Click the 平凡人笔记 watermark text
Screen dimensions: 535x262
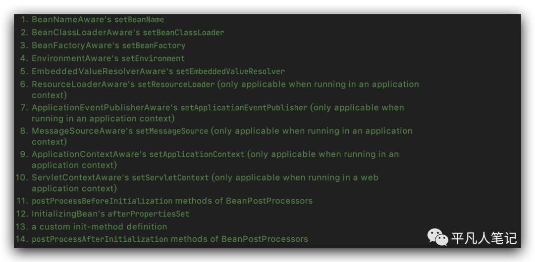click(x=484, y=238)
